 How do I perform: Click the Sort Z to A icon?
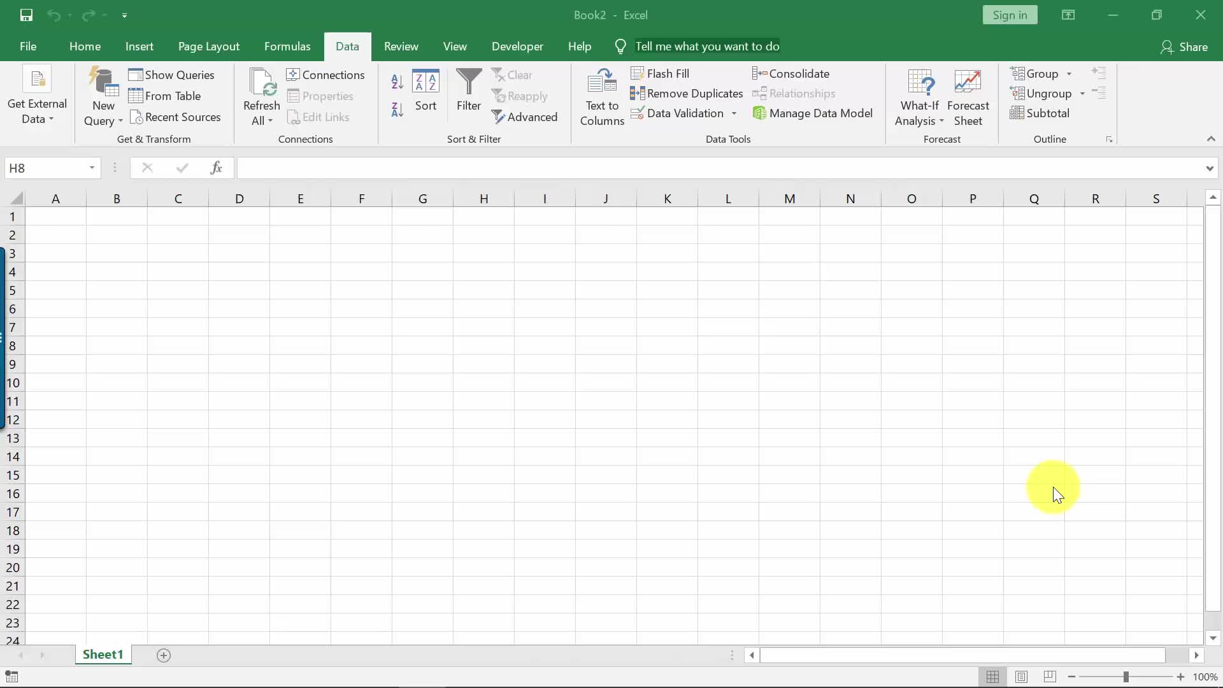click(x=397, y=110)
